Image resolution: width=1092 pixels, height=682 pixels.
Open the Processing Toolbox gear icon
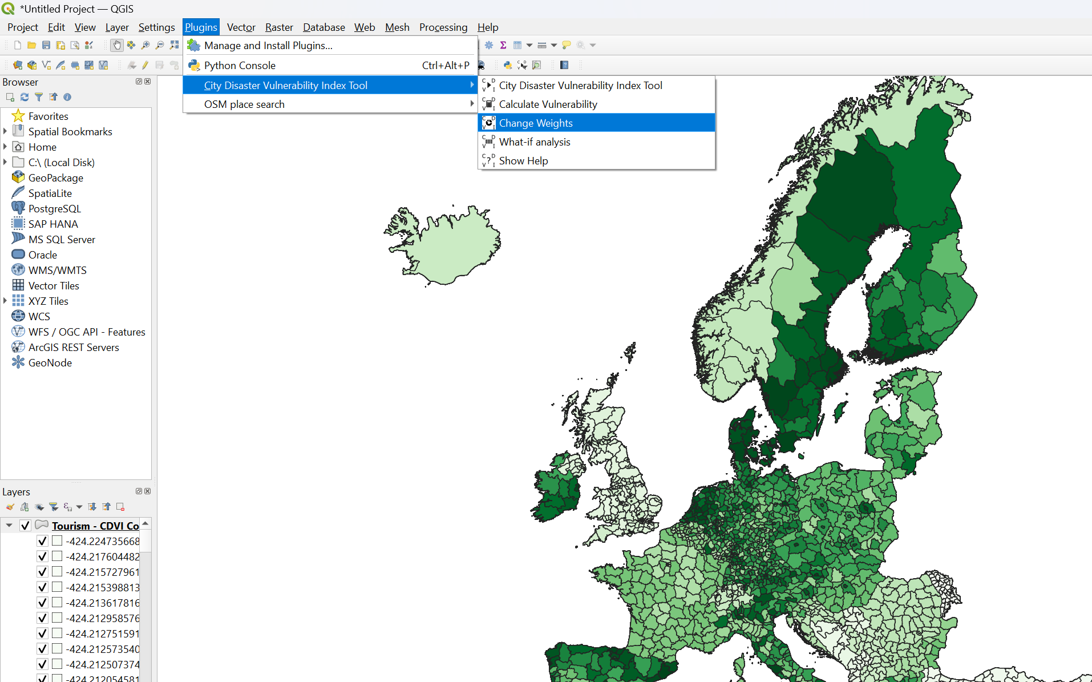(489, 45)
